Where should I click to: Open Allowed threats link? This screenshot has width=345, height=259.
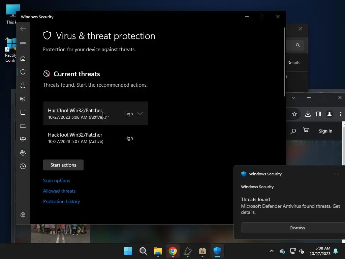click(59, 191)
